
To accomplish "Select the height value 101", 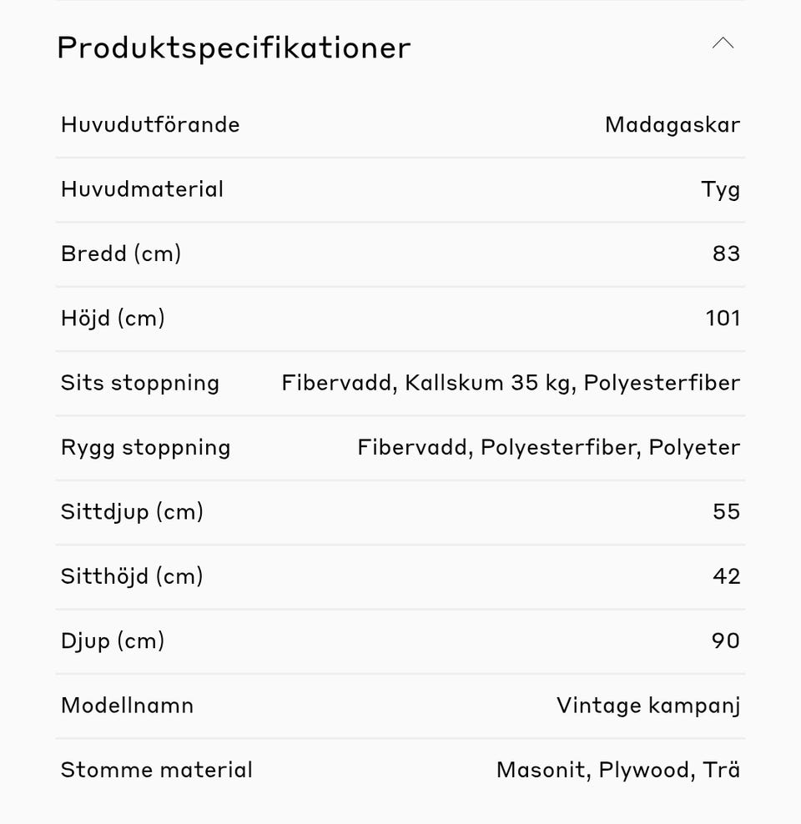I will pos(723,318).
